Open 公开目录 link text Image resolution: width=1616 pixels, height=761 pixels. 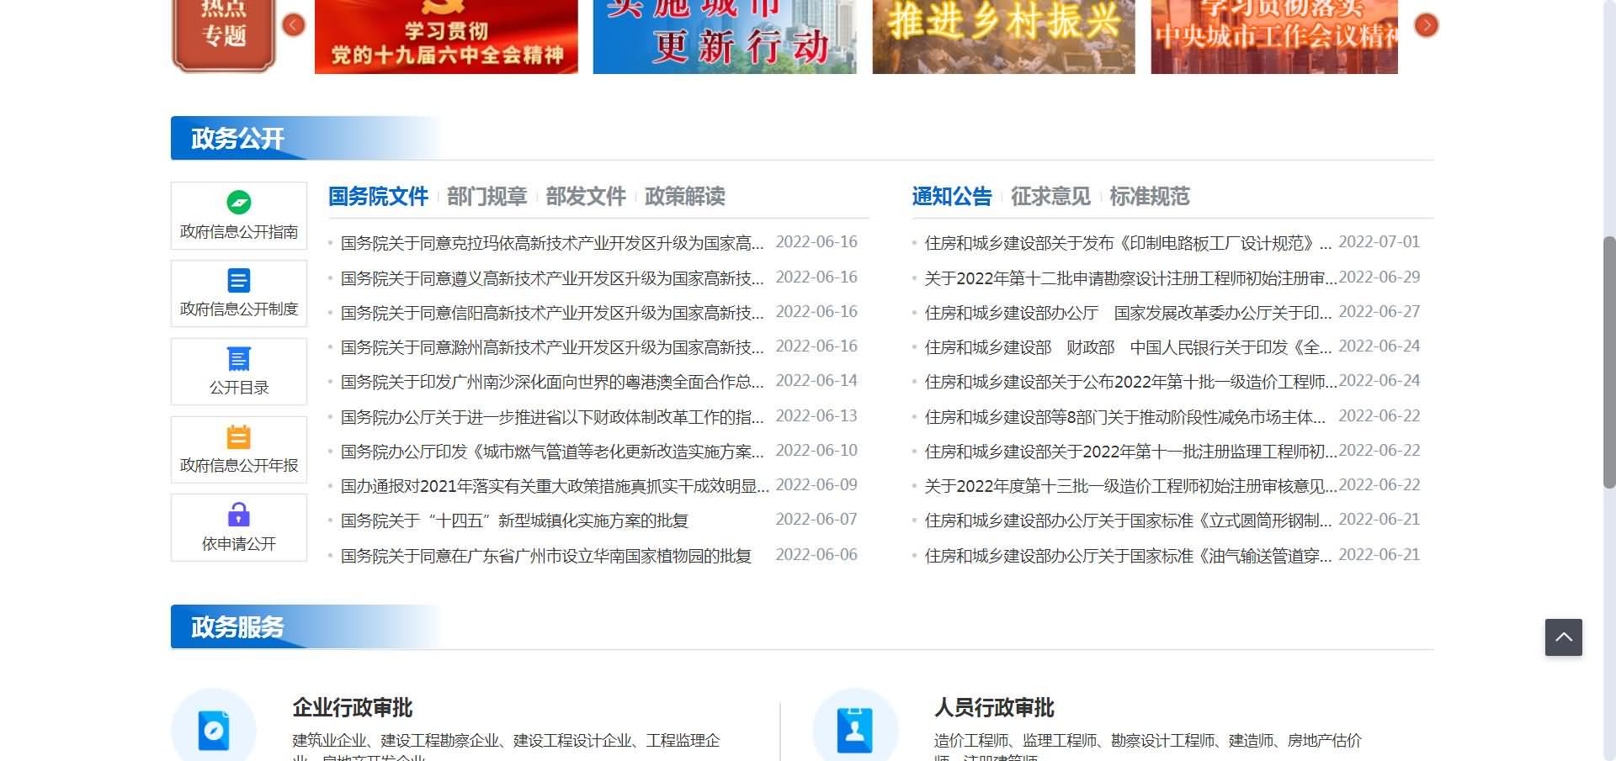pyautogui.click(x=239, y=388)
